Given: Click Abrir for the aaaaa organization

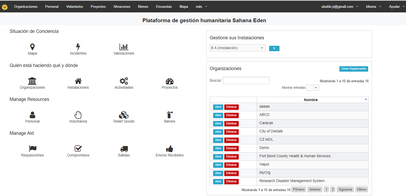Looking at the screenshot, I should coord(218,107).
